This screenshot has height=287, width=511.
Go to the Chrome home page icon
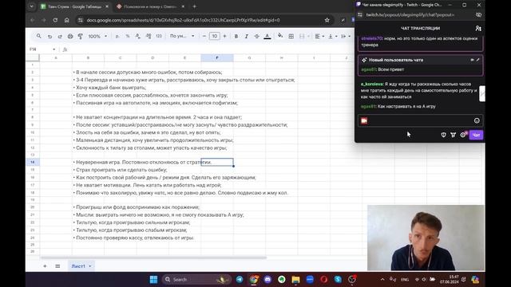(x=67, y=20)
